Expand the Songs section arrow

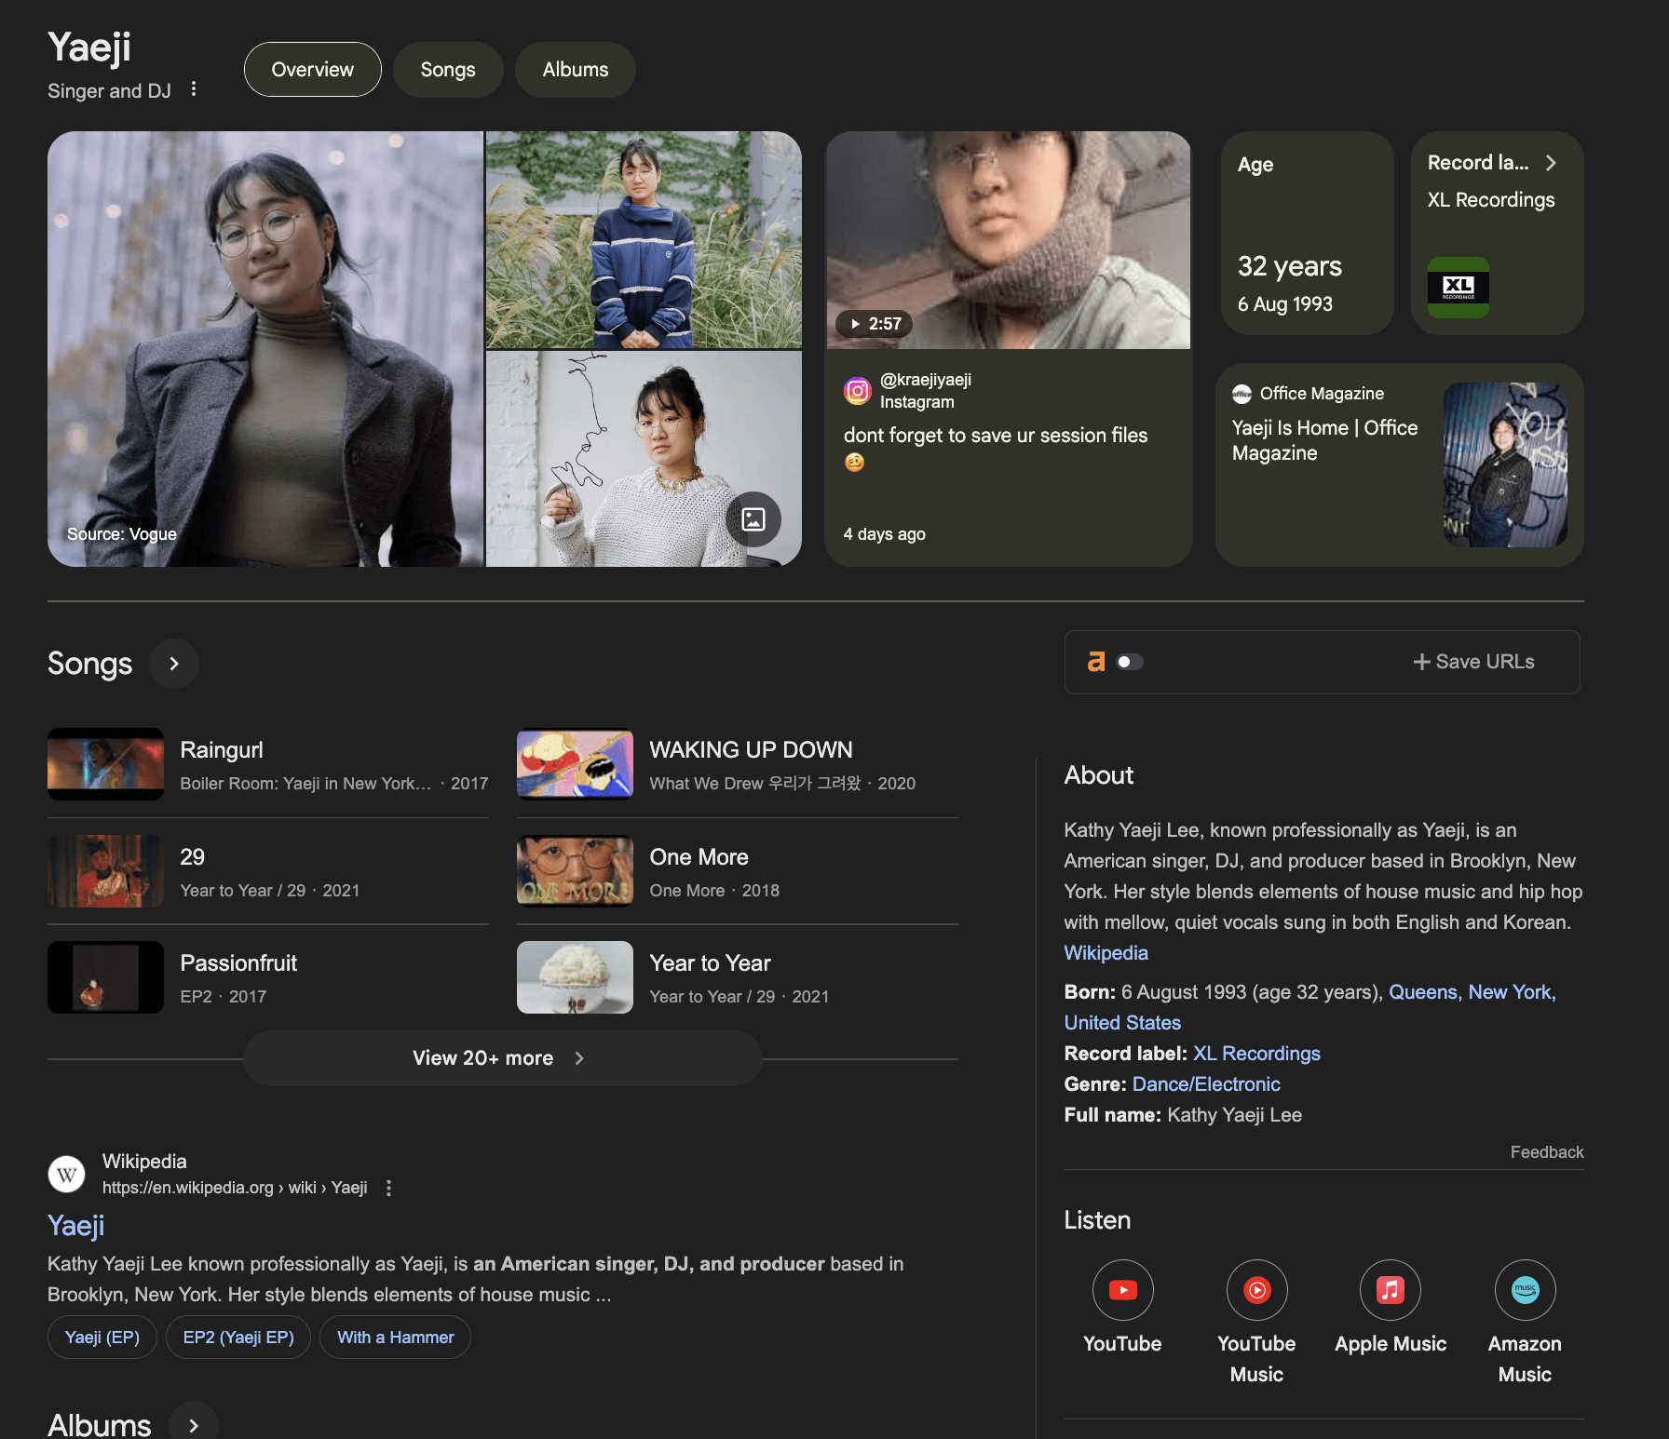coord(174,664)
